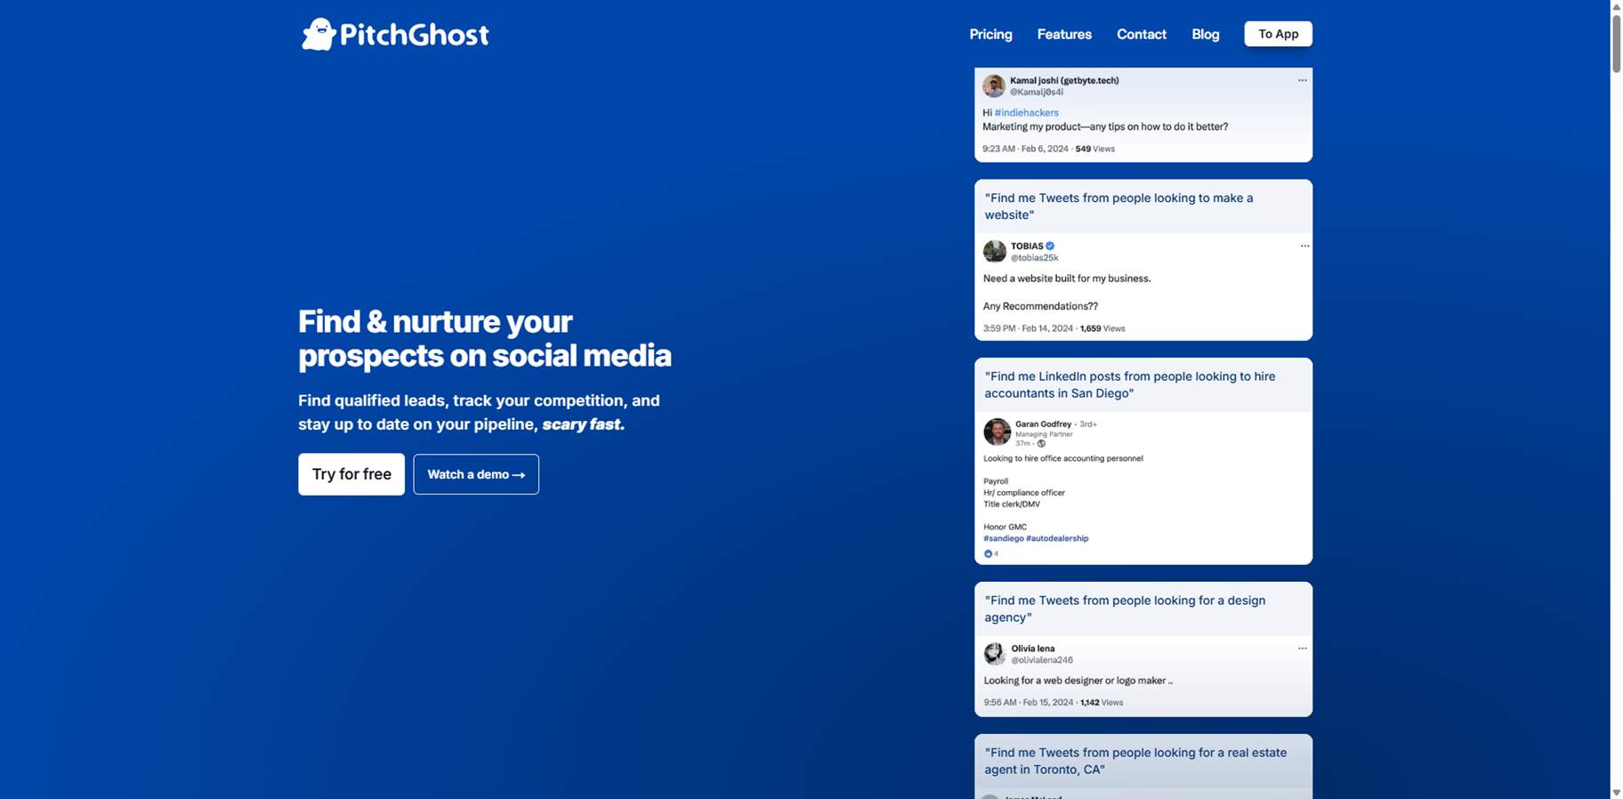
Task: Click the scrollbar down arrow
Action: [x=1617, y=793]
